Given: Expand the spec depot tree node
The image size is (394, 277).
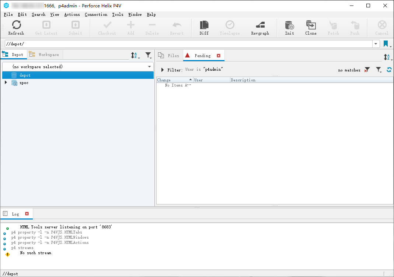Looking at the screenshot, I should [6, 83].
